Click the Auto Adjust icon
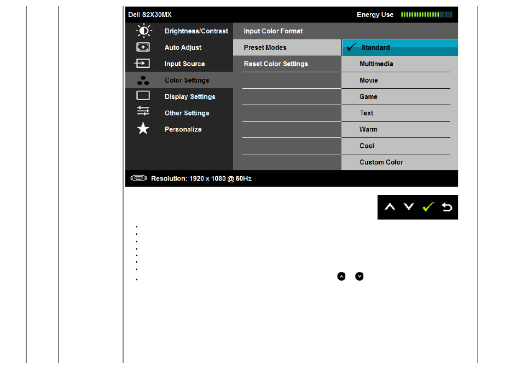 coord(143,47)
